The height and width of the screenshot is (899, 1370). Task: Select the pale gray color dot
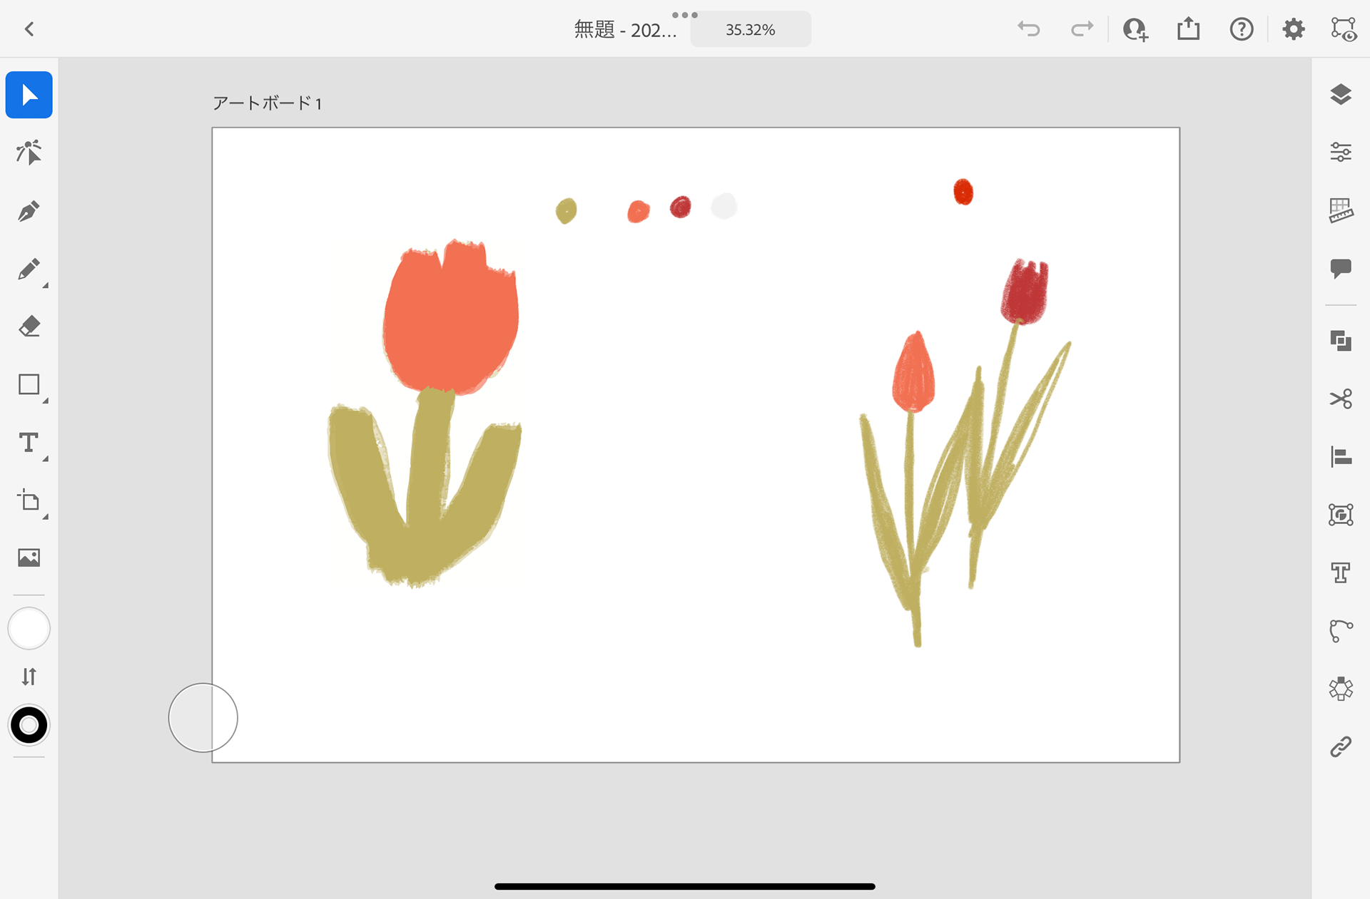[724, 206]
